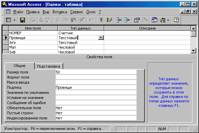Click the Подпись field containing Прізвище

click(96, 87)
